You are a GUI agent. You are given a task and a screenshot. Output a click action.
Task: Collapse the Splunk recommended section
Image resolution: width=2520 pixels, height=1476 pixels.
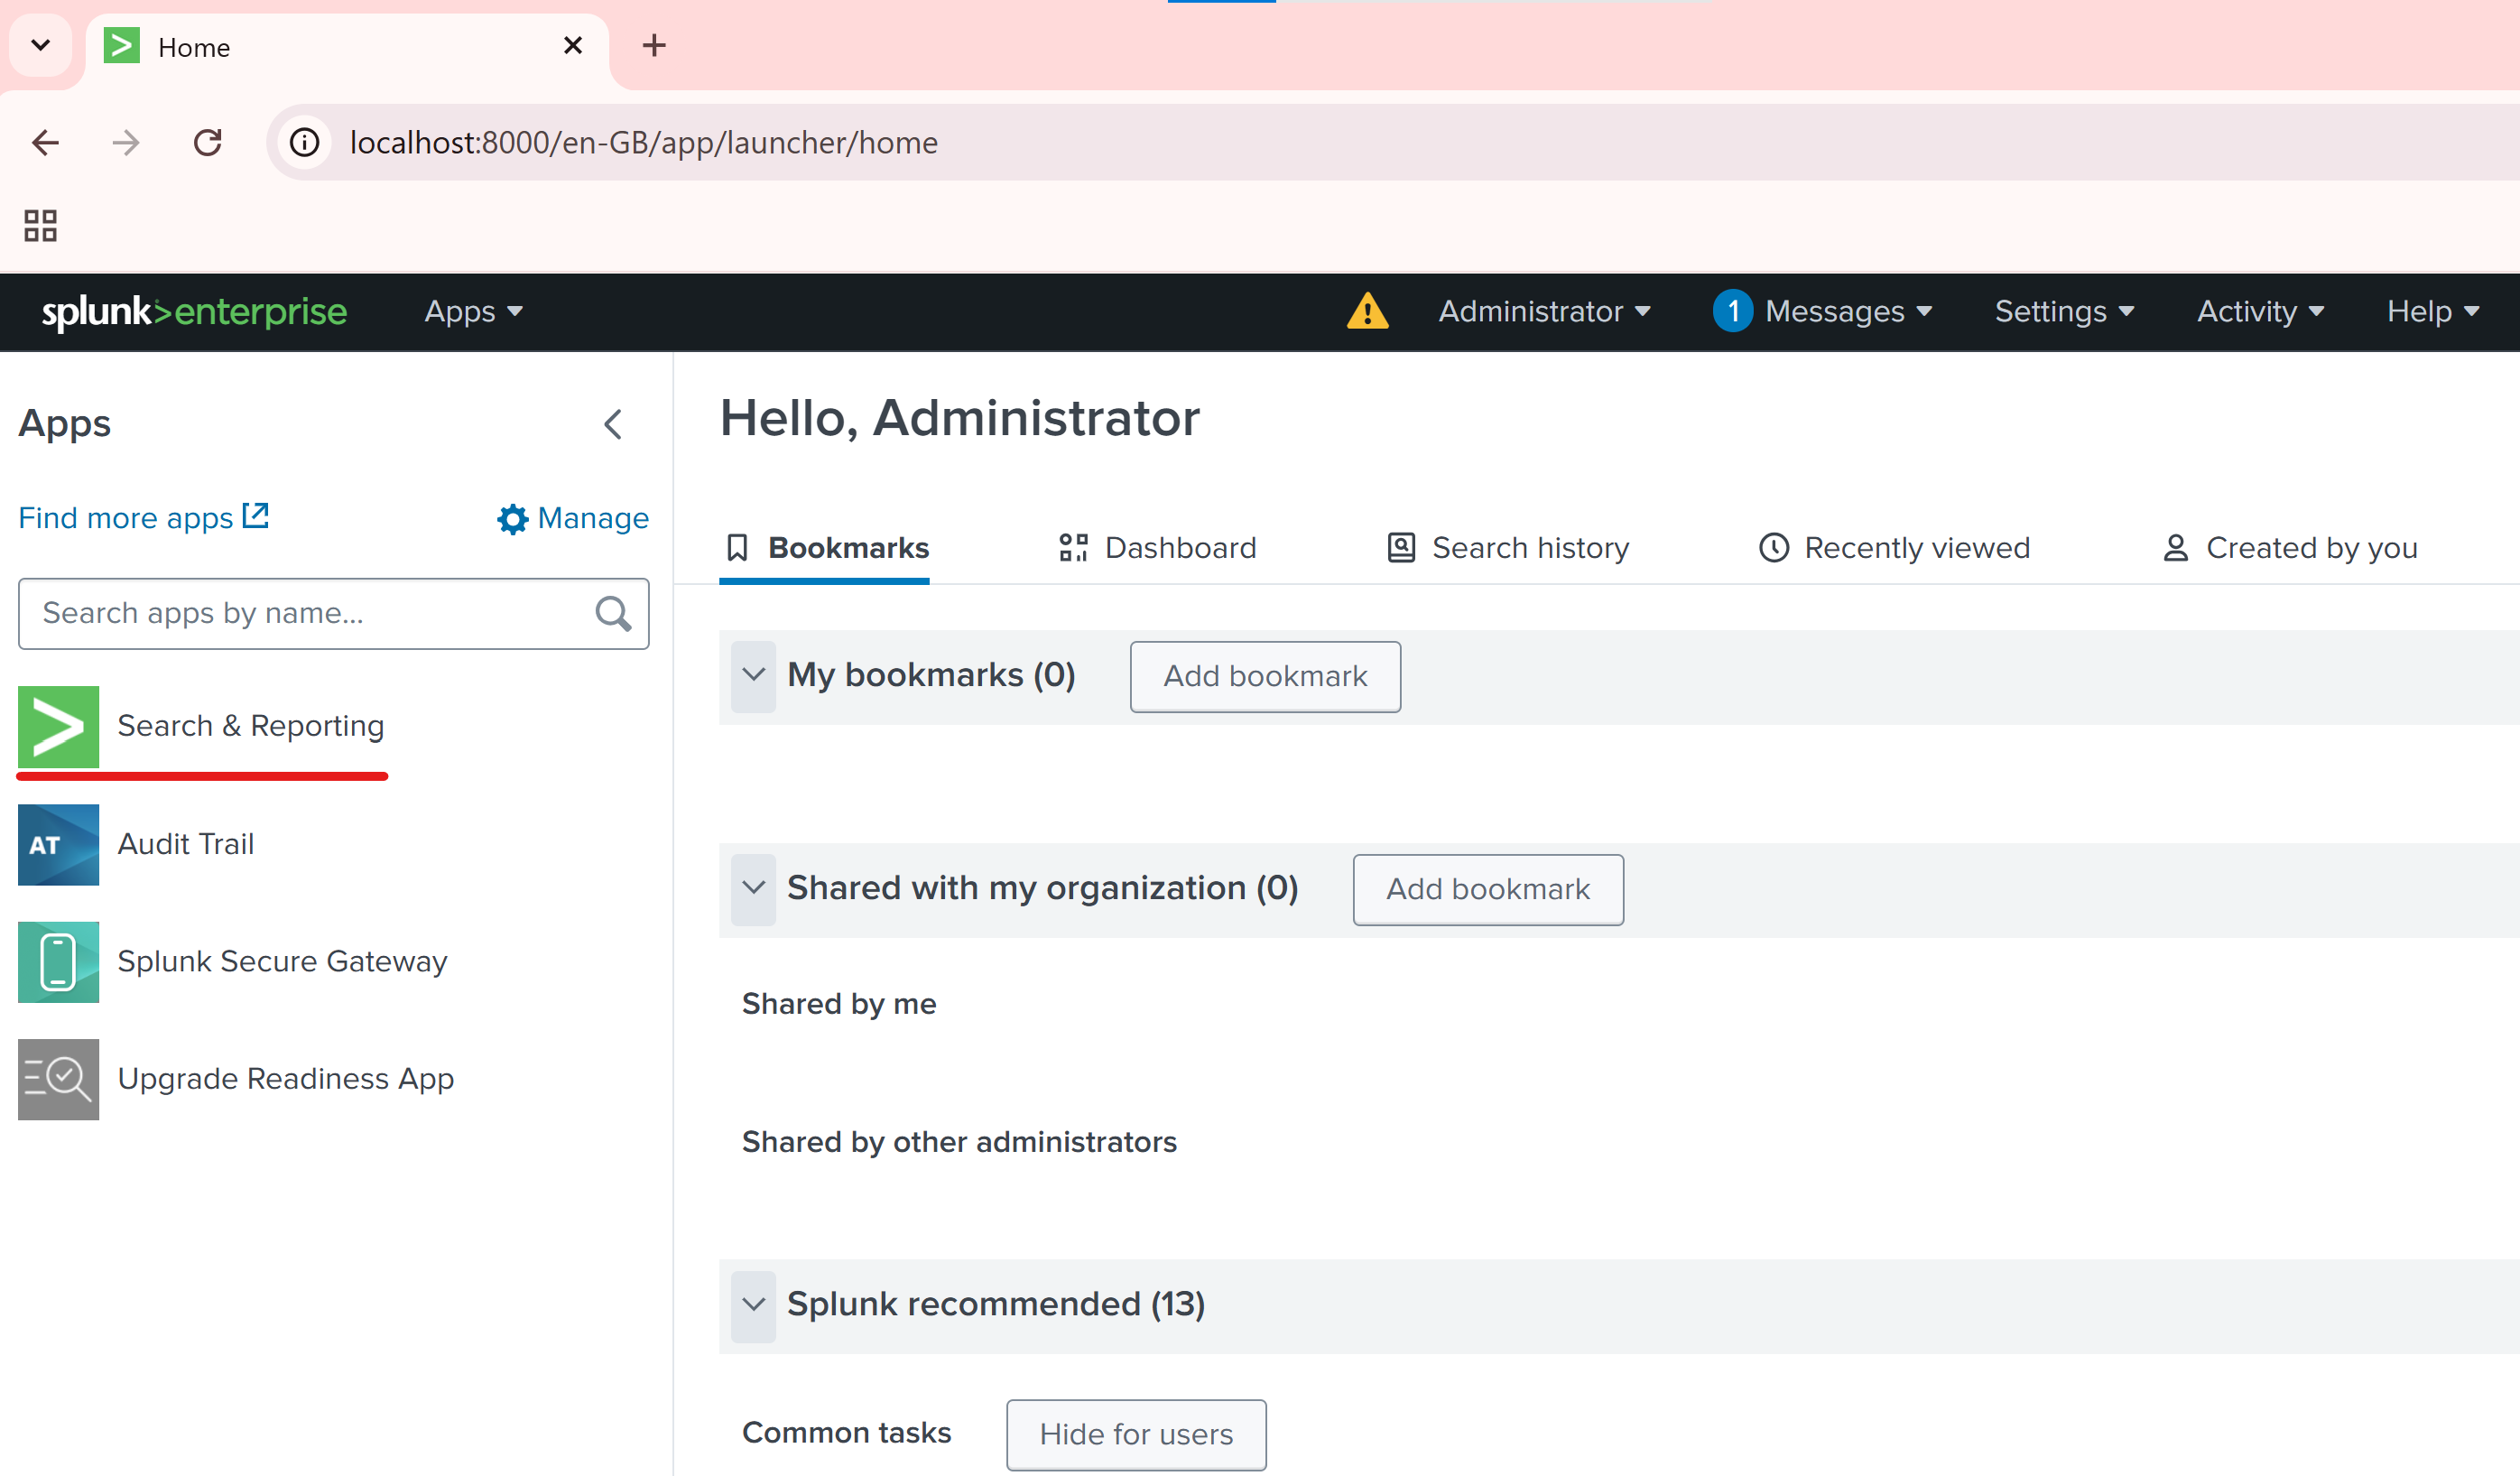[x=753, y=1305]
